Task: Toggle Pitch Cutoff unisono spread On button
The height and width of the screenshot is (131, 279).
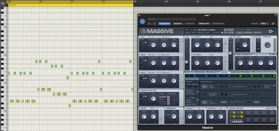Action: 204,86
